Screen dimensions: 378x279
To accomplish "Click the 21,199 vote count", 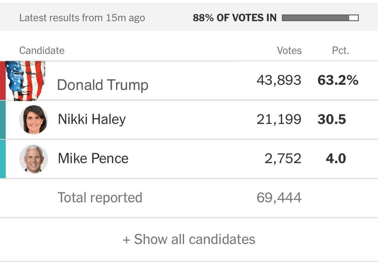I will [279, 120].
